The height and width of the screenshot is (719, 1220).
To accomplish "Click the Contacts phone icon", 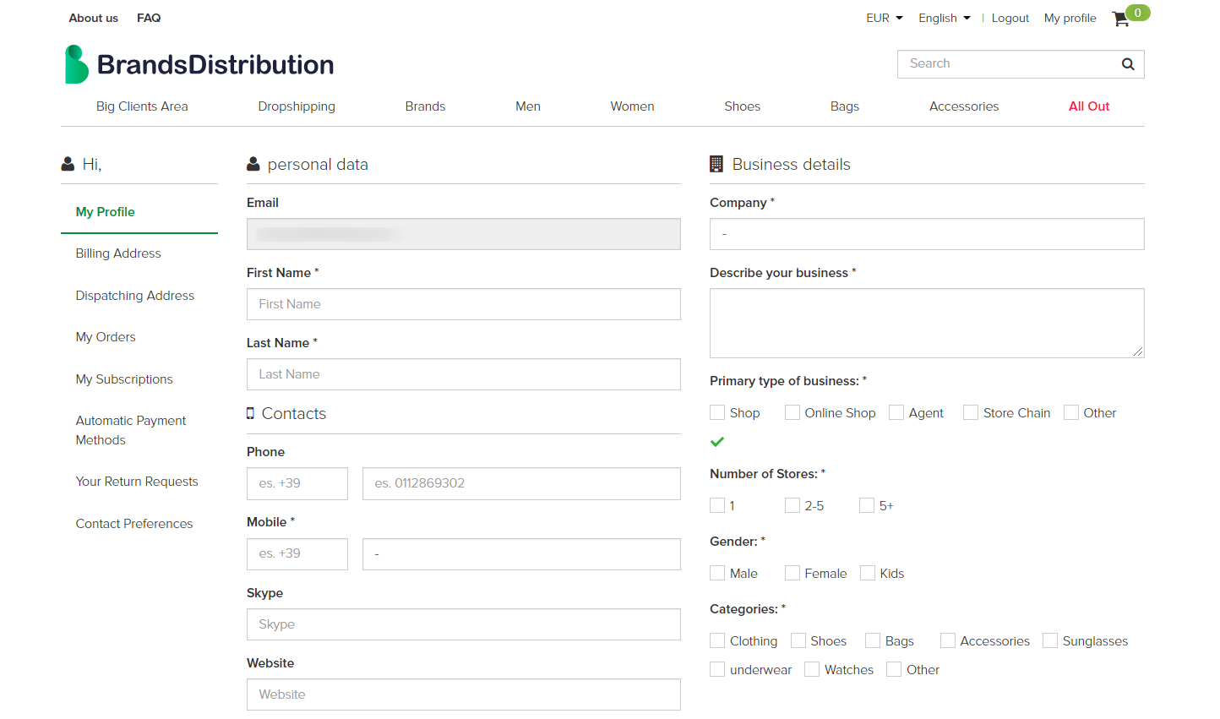I will tap(250, 413).
